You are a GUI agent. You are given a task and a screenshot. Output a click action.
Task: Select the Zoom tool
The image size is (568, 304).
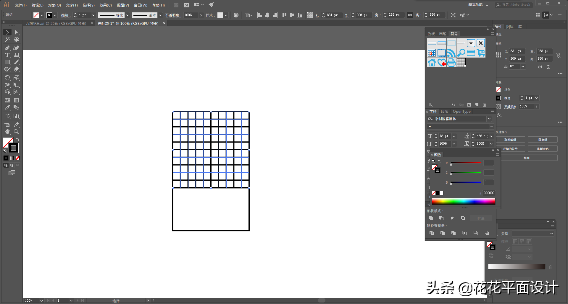pyautogui.click(x=17, y=132)
